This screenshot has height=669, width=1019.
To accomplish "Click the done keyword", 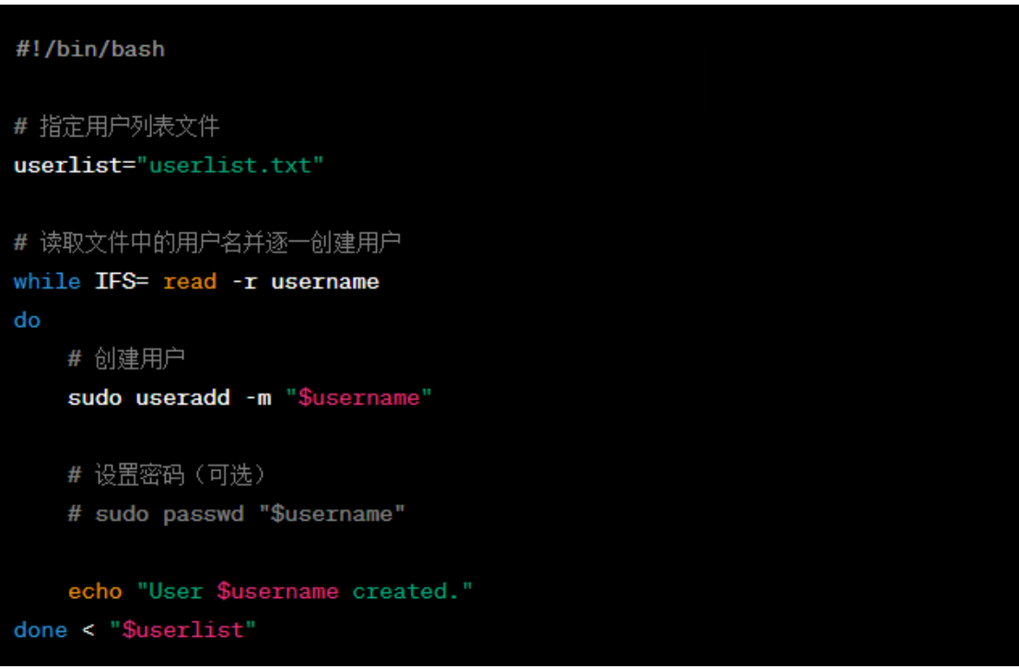I will tap(41, 630).
